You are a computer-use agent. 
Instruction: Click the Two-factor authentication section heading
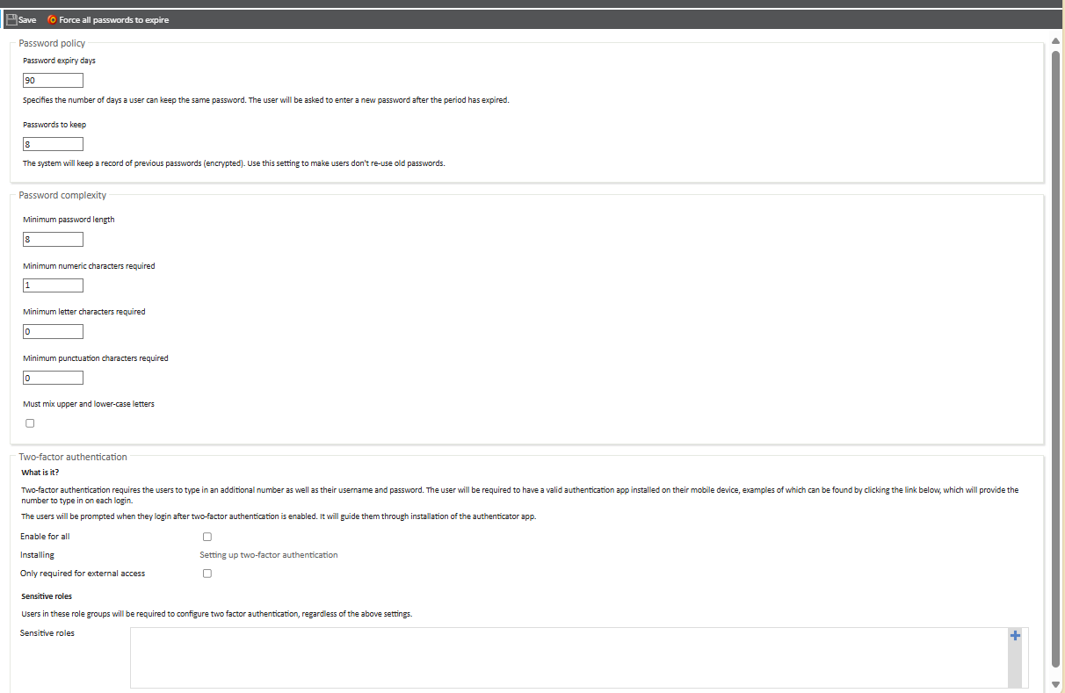[x=73, y=457]
